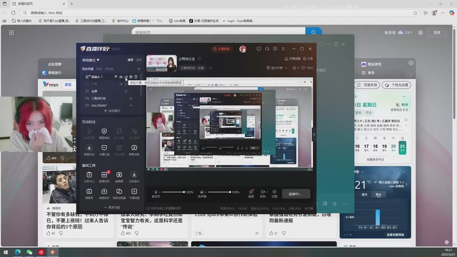Adjust the speaker volume slider
This screenshot has height=257, width=457.
click(219, 192)
